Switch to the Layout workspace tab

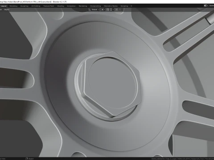(4, 6)
